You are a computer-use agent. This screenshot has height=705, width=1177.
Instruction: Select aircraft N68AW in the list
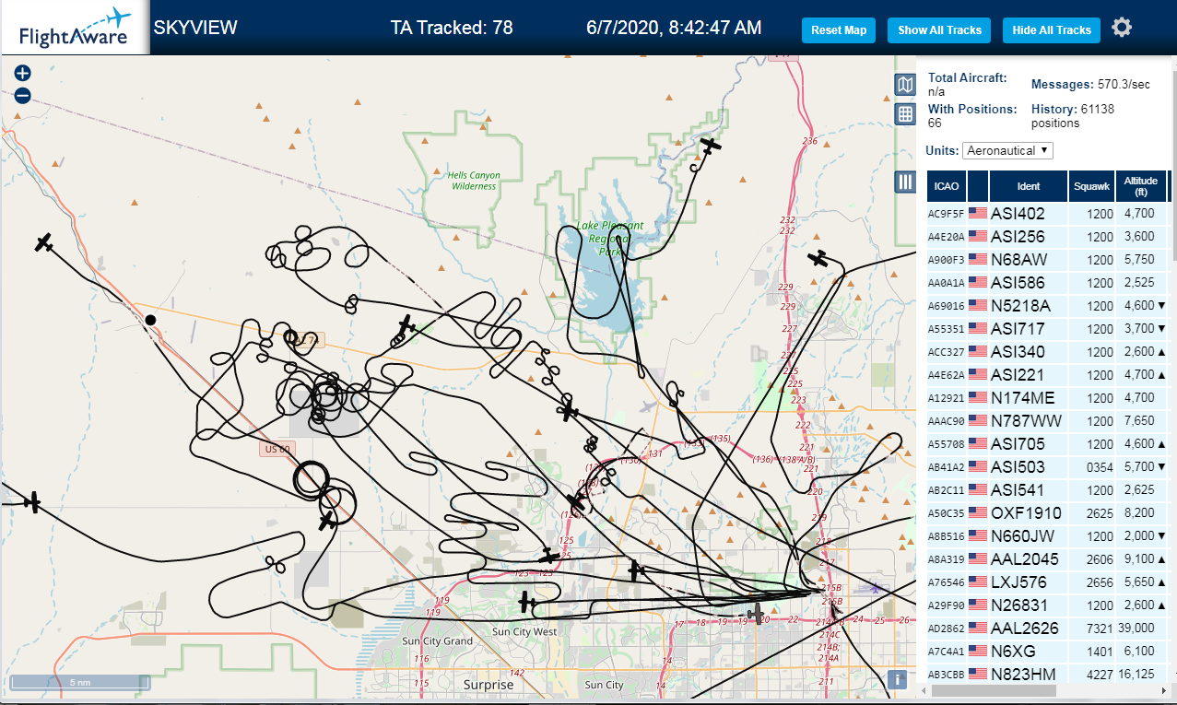[1047, 260]
